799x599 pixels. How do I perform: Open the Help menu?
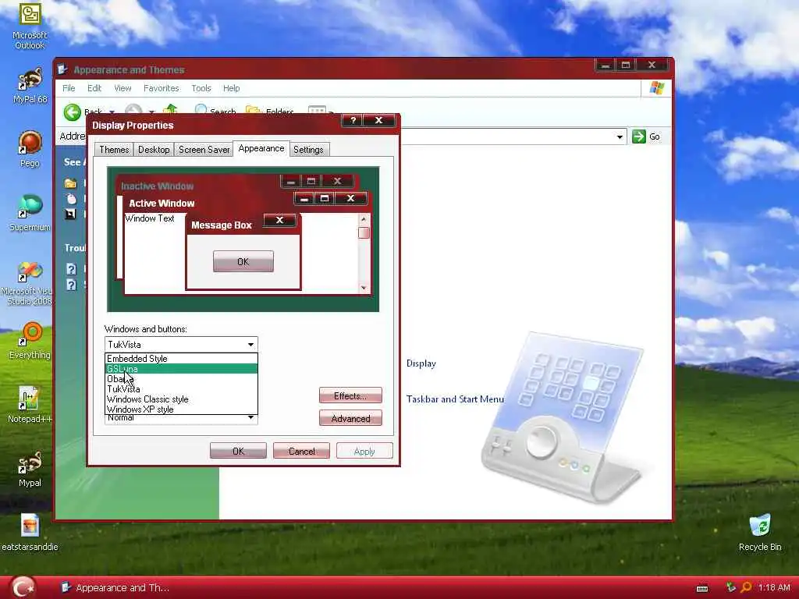click(231, 88)
